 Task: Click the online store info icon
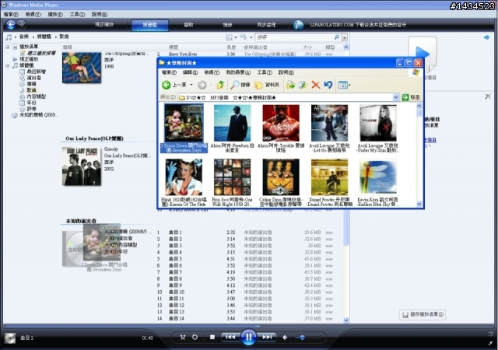298,25
